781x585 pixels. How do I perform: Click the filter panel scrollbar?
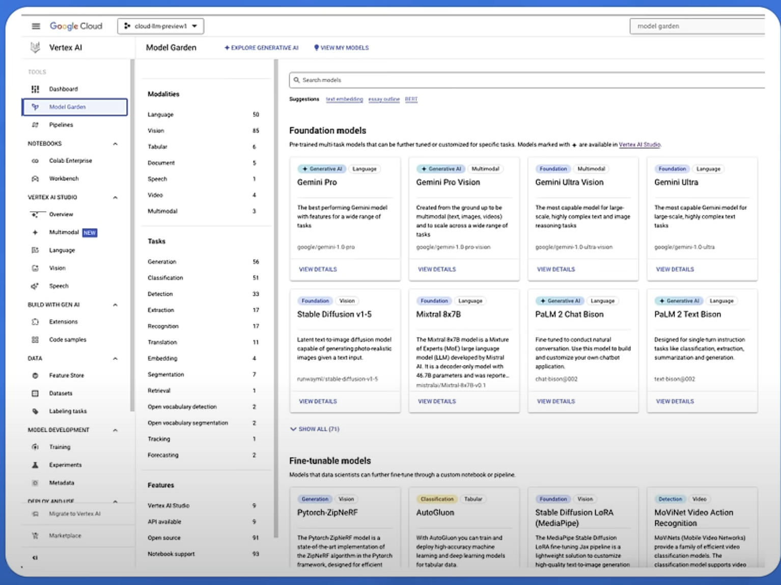[x=276, y=298]
